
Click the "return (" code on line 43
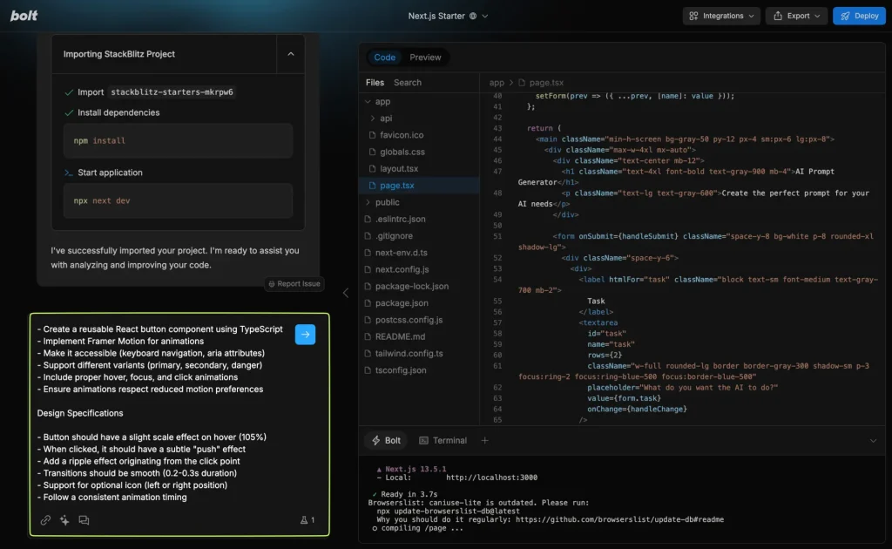[x=544, y=129]
